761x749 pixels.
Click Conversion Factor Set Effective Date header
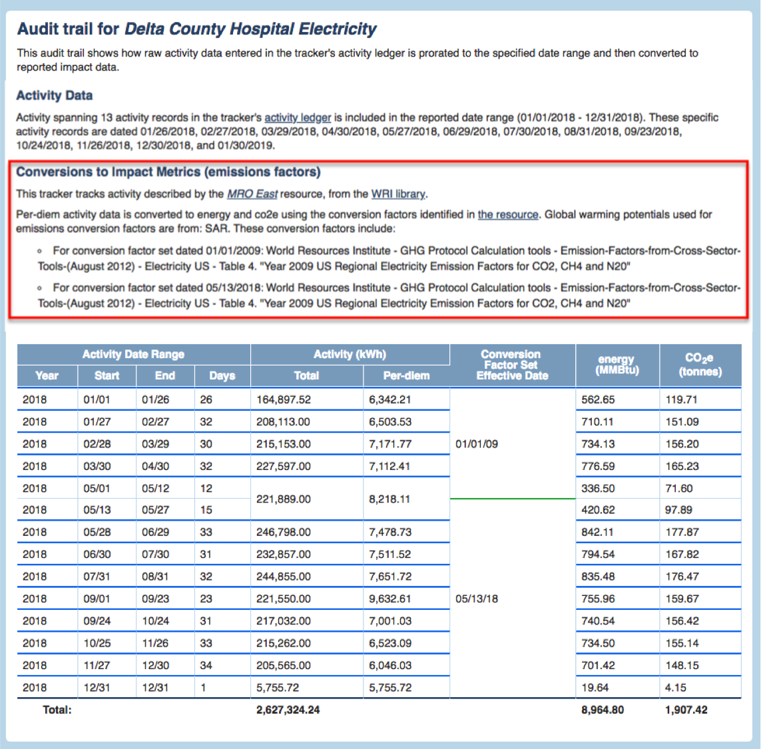(511, 365)
